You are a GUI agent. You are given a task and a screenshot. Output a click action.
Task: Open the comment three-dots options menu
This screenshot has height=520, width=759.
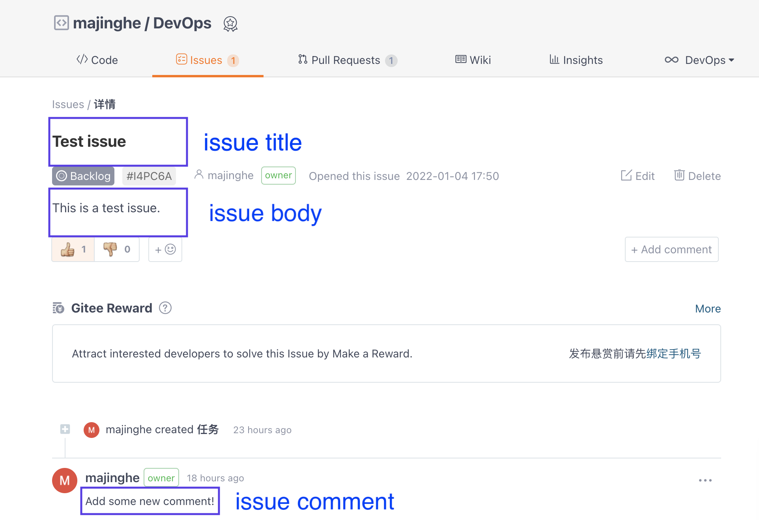coord(705,480)
